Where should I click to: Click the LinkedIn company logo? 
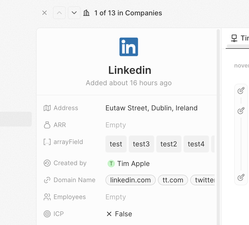(x=129, y=47)
